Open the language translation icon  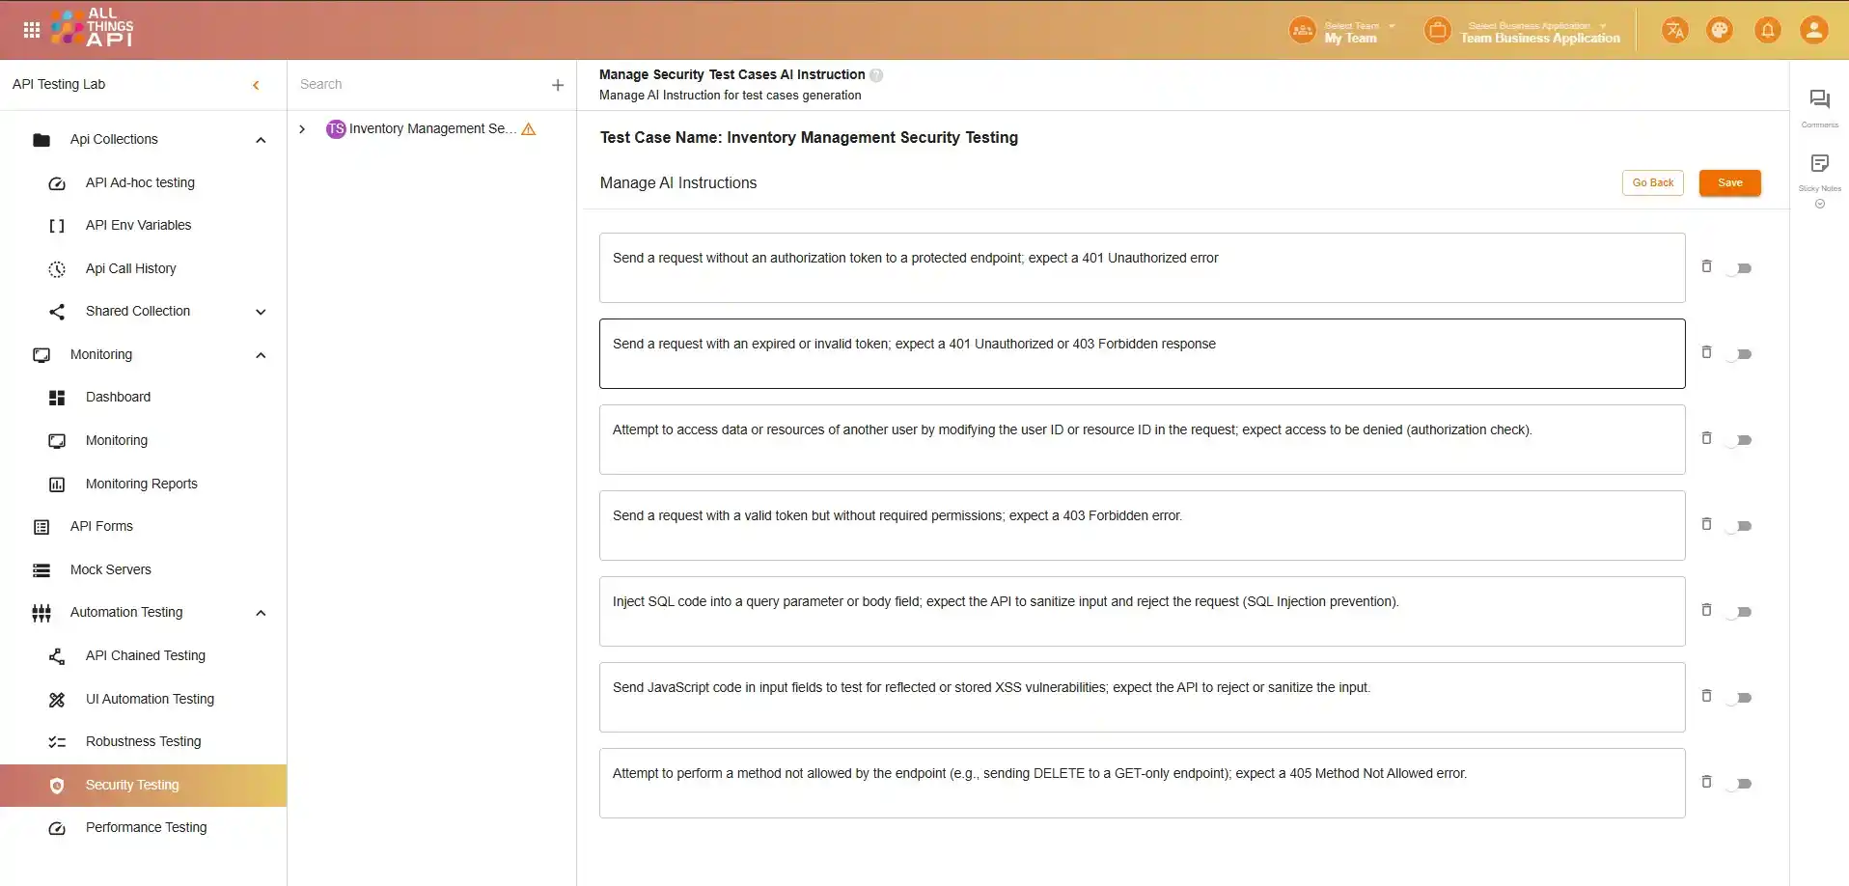click(x=1674, y=30)
